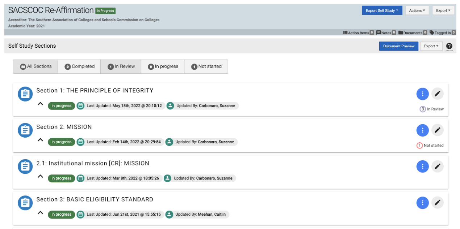460x229 pixels.
Task: Collapse Section 2: MISSION using its chevron
Action: (x=41, y=140)
